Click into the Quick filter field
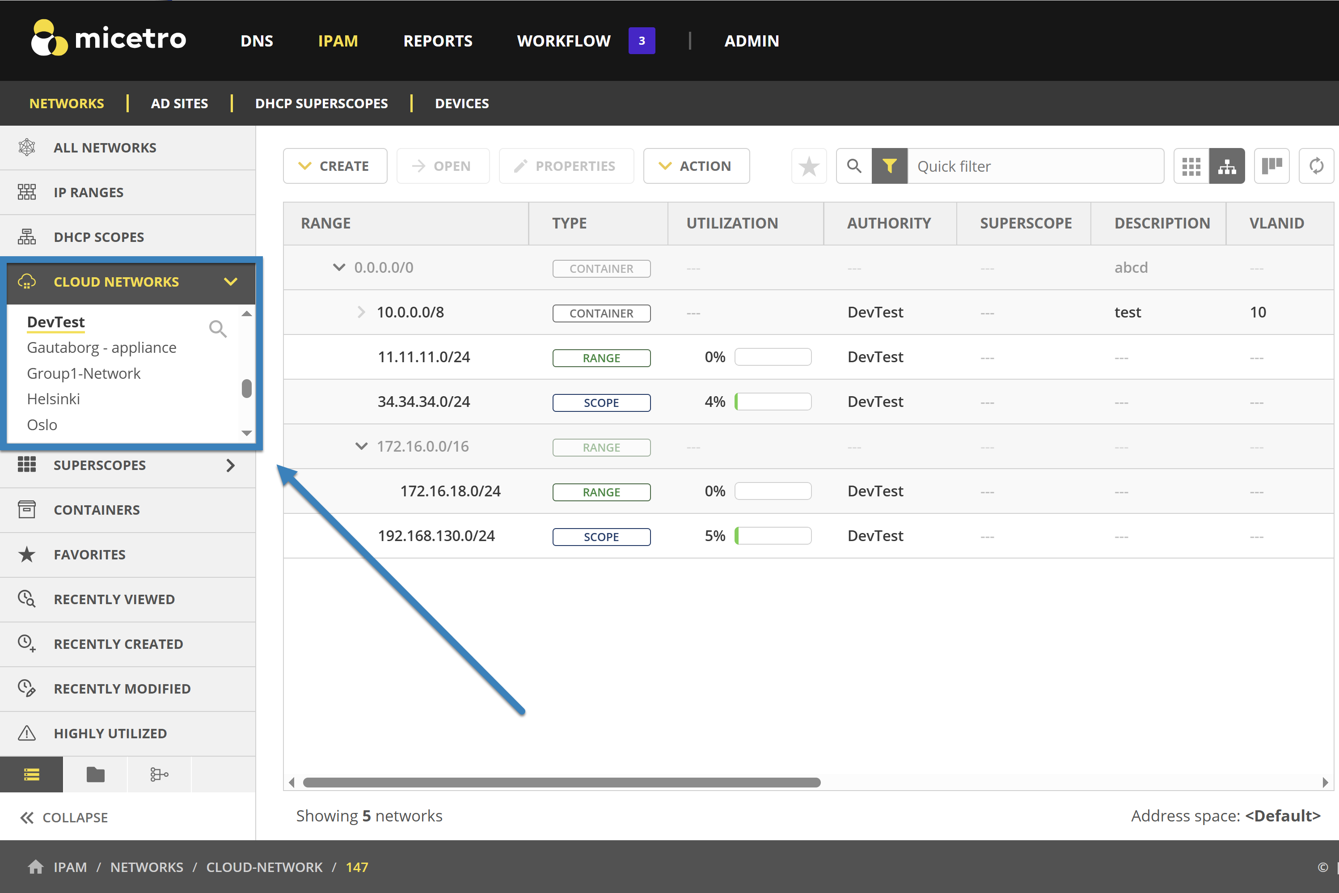Screen dimensions: 1339x893 click(1035, 166)
